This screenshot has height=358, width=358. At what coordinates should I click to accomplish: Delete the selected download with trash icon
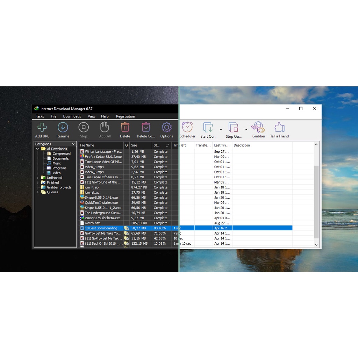click(x=125, y=127)
